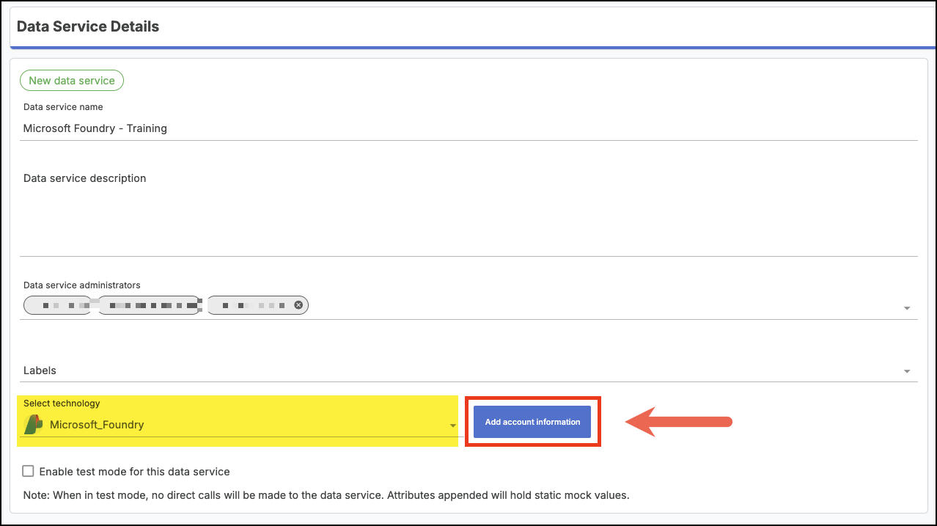The width and height of the screenshot is (937, 526).
Task: Expand the Data service administrators dropdown arrow
Action: tap(907, 308)
